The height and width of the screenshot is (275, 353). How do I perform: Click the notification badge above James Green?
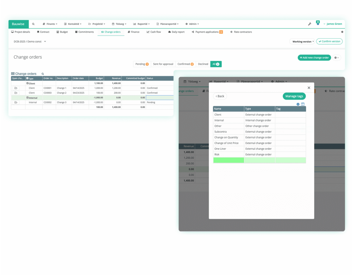click(318, 22)
